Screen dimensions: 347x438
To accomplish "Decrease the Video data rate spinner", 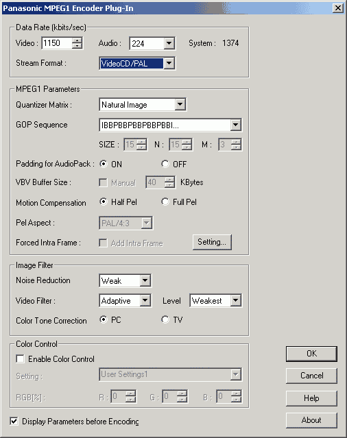I will [x=77, y=46].
